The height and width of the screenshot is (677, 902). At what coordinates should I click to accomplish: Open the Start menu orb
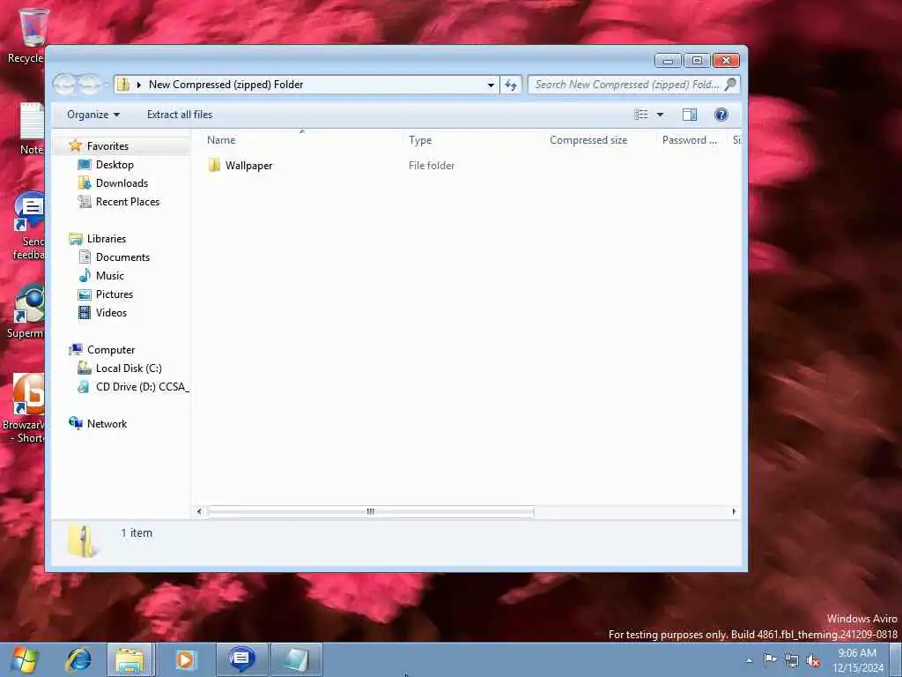[24, 659]
